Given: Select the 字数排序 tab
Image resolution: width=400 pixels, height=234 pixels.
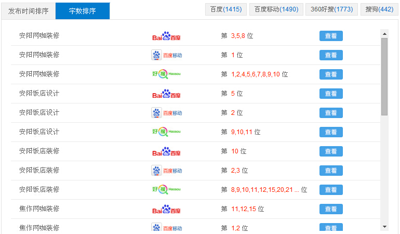Looking at the screenshot, I should (83, 11).
